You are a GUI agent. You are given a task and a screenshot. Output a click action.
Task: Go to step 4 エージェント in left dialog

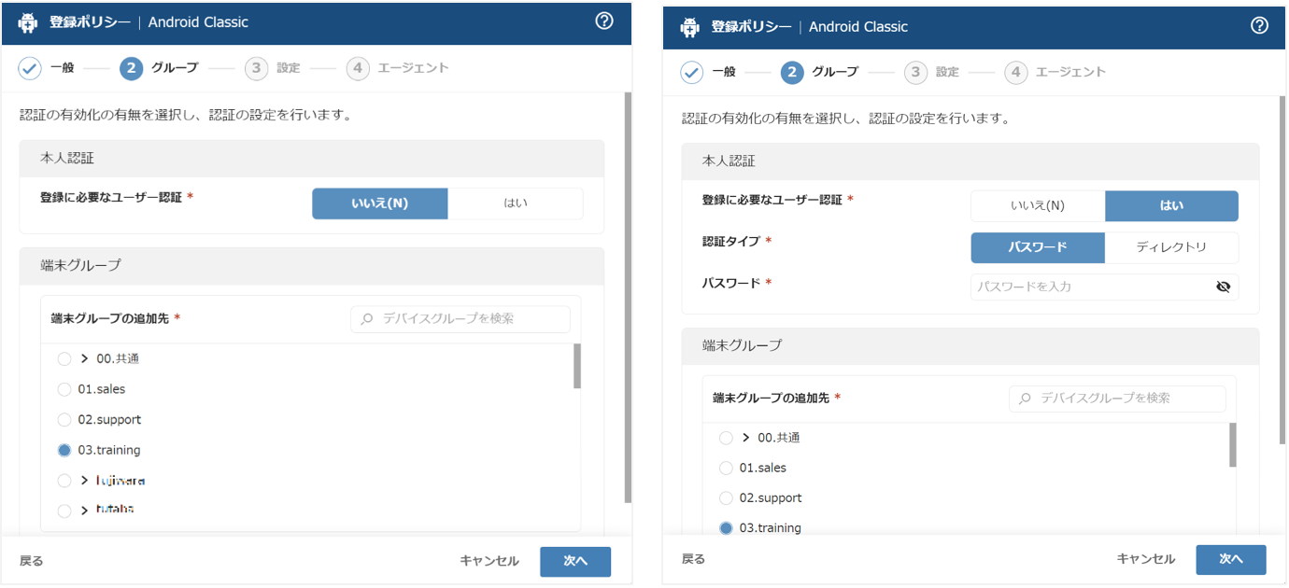pos(398,68)
